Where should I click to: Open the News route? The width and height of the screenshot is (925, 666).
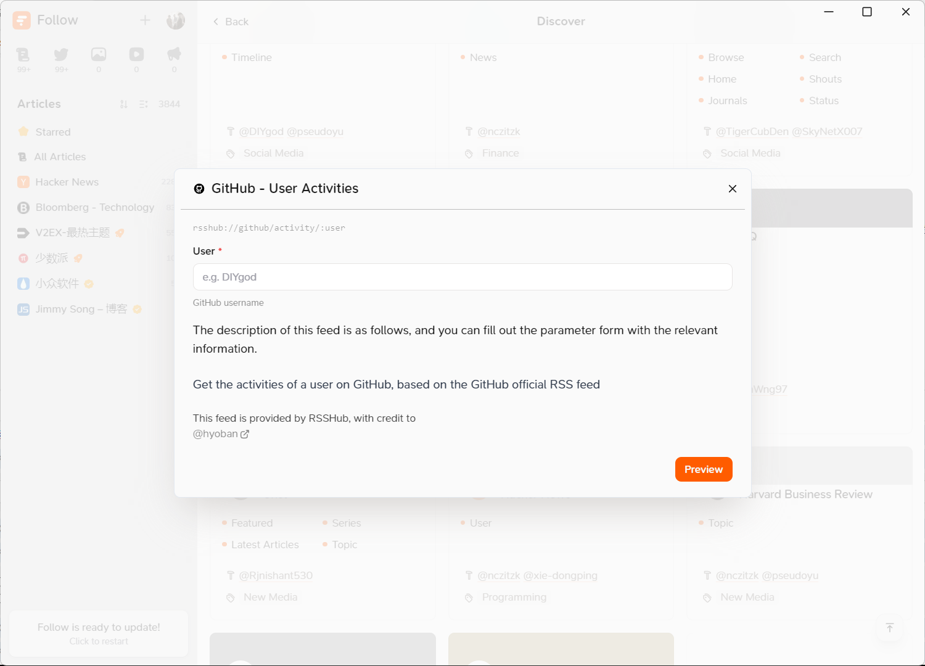tap(483, 57)
